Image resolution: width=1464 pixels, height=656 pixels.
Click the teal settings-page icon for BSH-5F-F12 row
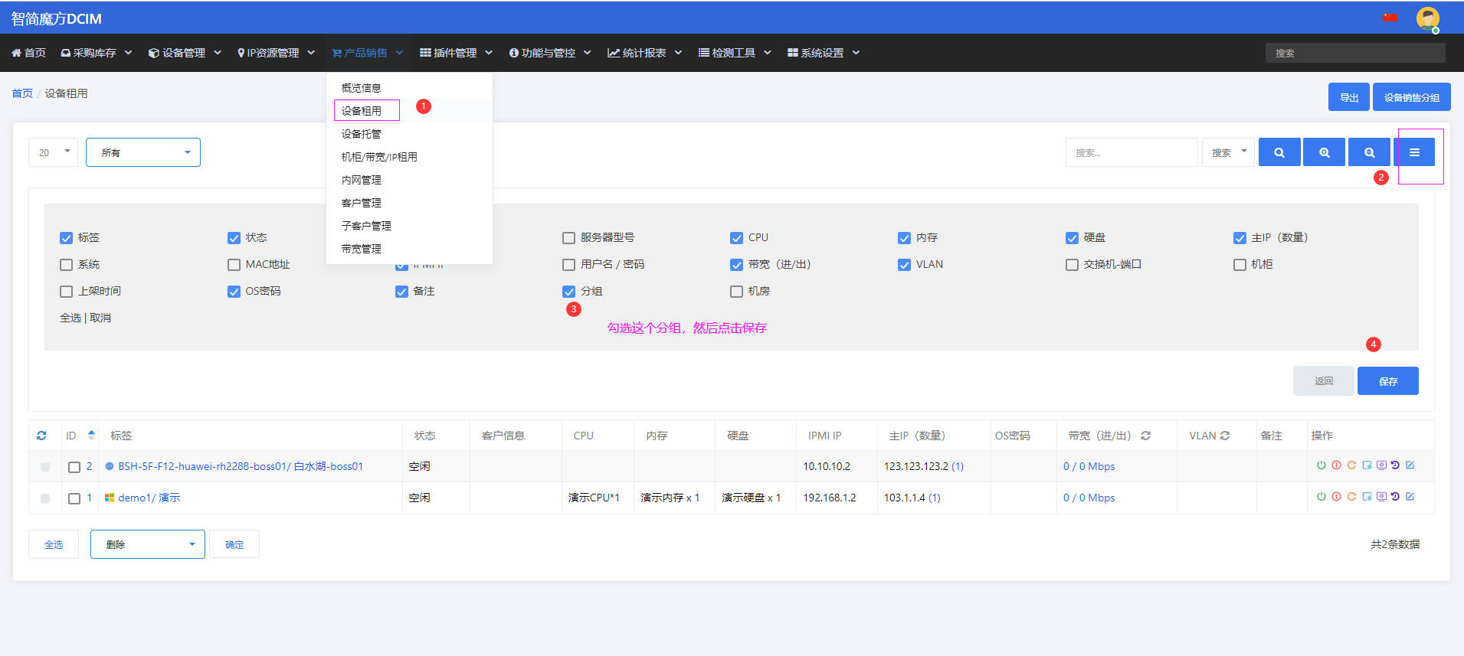coord(1367,465)
